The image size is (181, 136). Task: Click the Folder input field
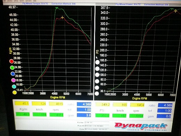click(x=97, y=122)
